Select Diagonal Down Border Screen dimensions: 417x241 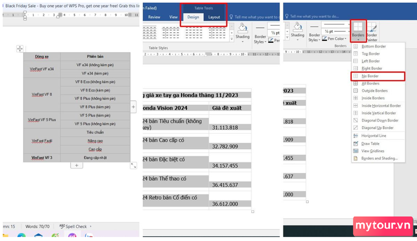click(x=378, y=120)
